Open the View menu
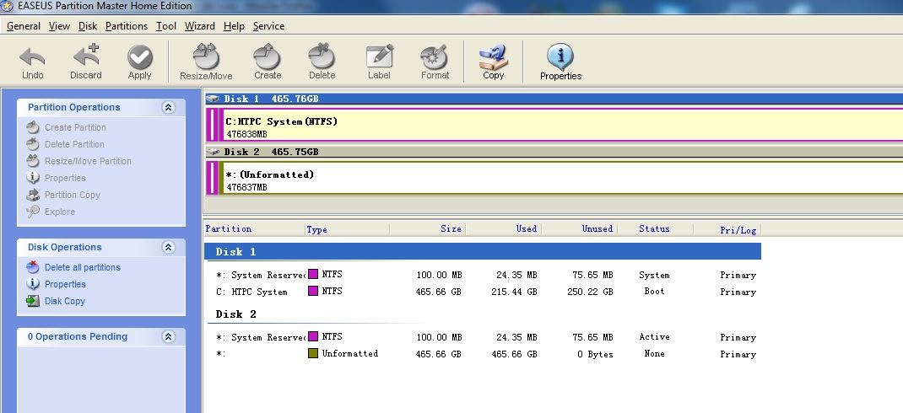Screen dimensions: 903x413 (59, 26)
